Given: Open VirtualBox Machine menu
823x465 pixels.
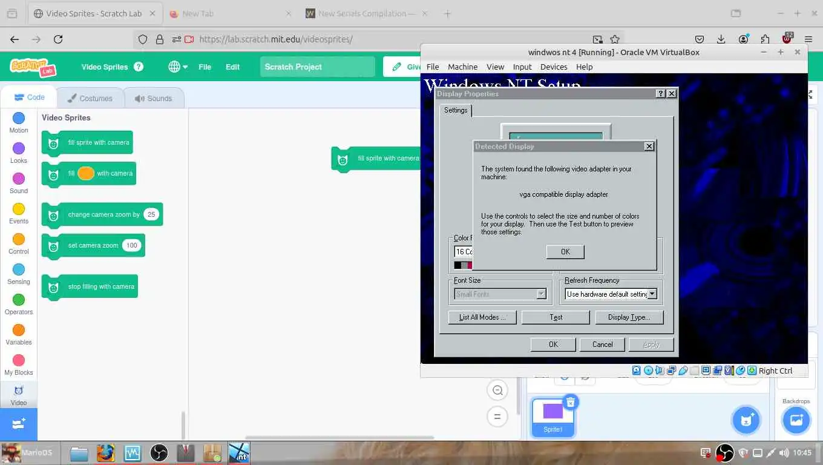Looking at the screenshot, I should coord(462,67).
